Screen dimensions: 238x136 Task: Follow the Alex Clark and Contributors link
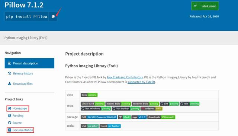click(125, 77)
